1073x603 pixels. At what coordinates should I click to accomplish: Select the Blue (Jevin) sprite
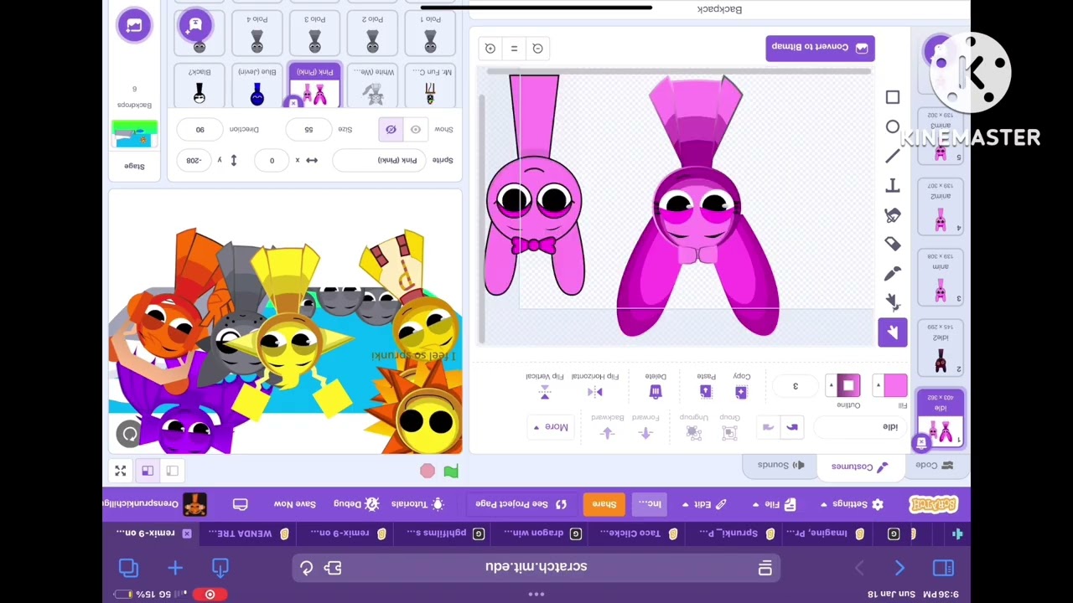point(257,86)
